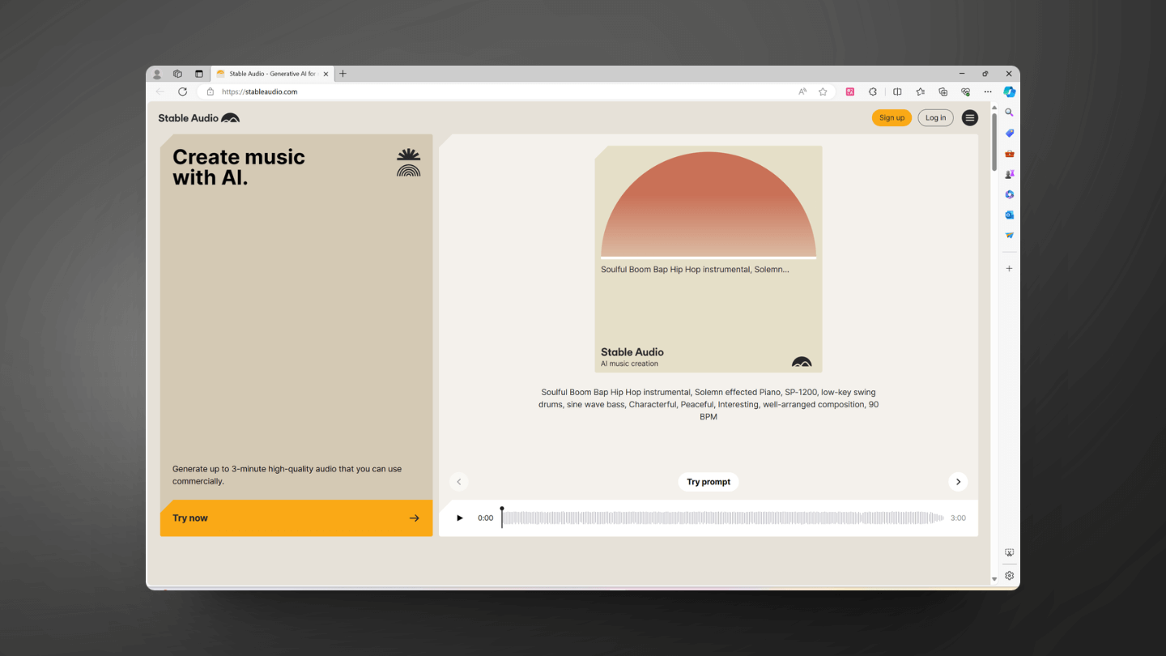Click the Try prompt button
Image resolution: width=1166 pixels, height=656 pixels.
coord(709,482)
